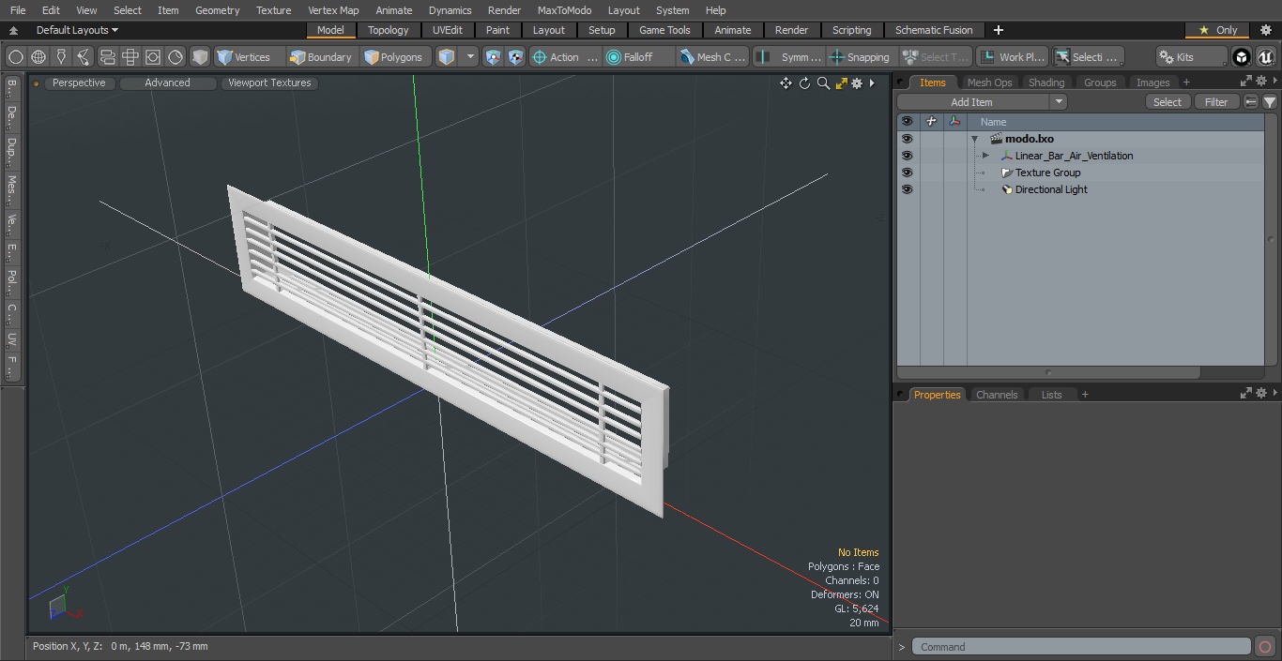
Task: Open the Action Center dropdown
Action: pos(565,57)
